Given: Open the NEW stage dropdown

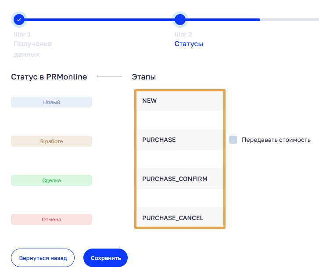Looking at the screenshot, I should point(180,101).
